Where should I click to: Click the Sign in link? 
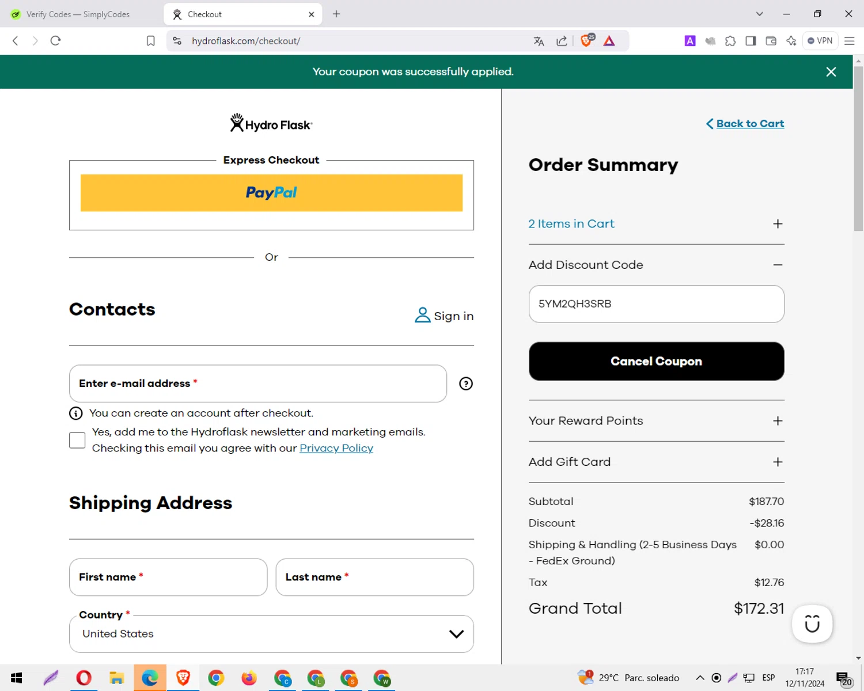(453, 316)
